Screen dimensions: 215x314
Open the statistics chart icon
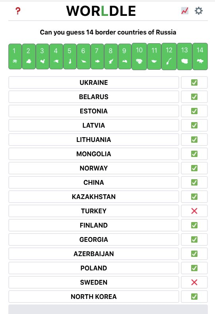click(185, 11)
